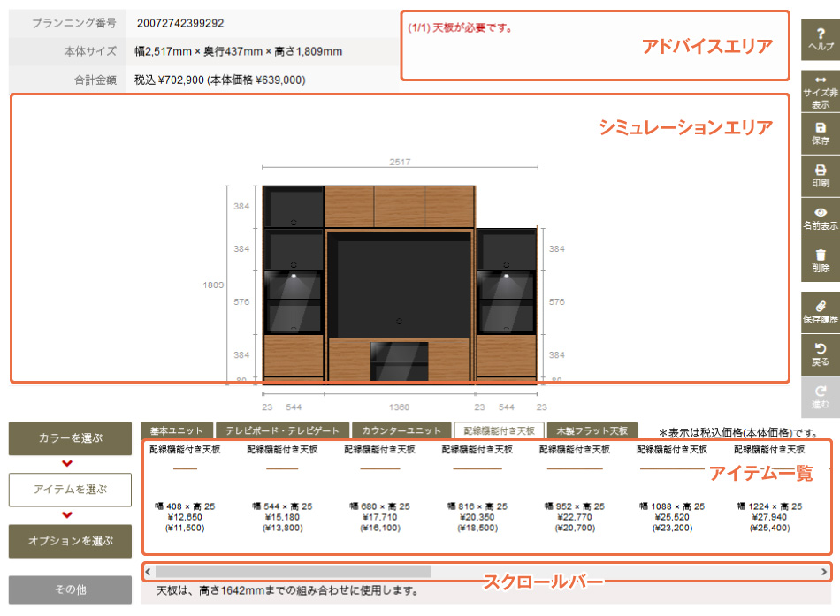This screenshot has width=840, height=616.
Task: Switch to the 基本ユニット tab
Action: (x=176, y=430)
